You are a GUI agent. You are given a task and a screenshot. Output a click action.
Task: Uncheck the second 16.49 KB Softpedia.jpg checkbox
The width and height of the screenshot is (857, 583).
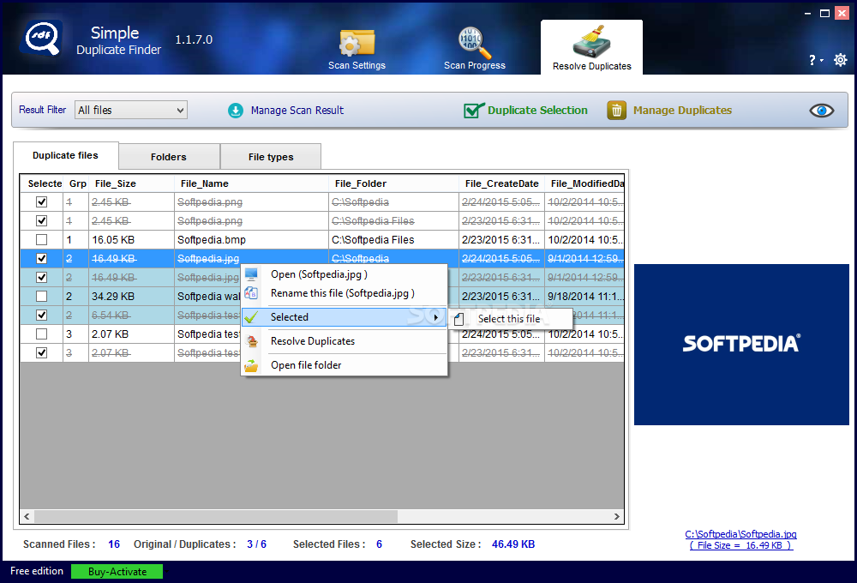41,277
